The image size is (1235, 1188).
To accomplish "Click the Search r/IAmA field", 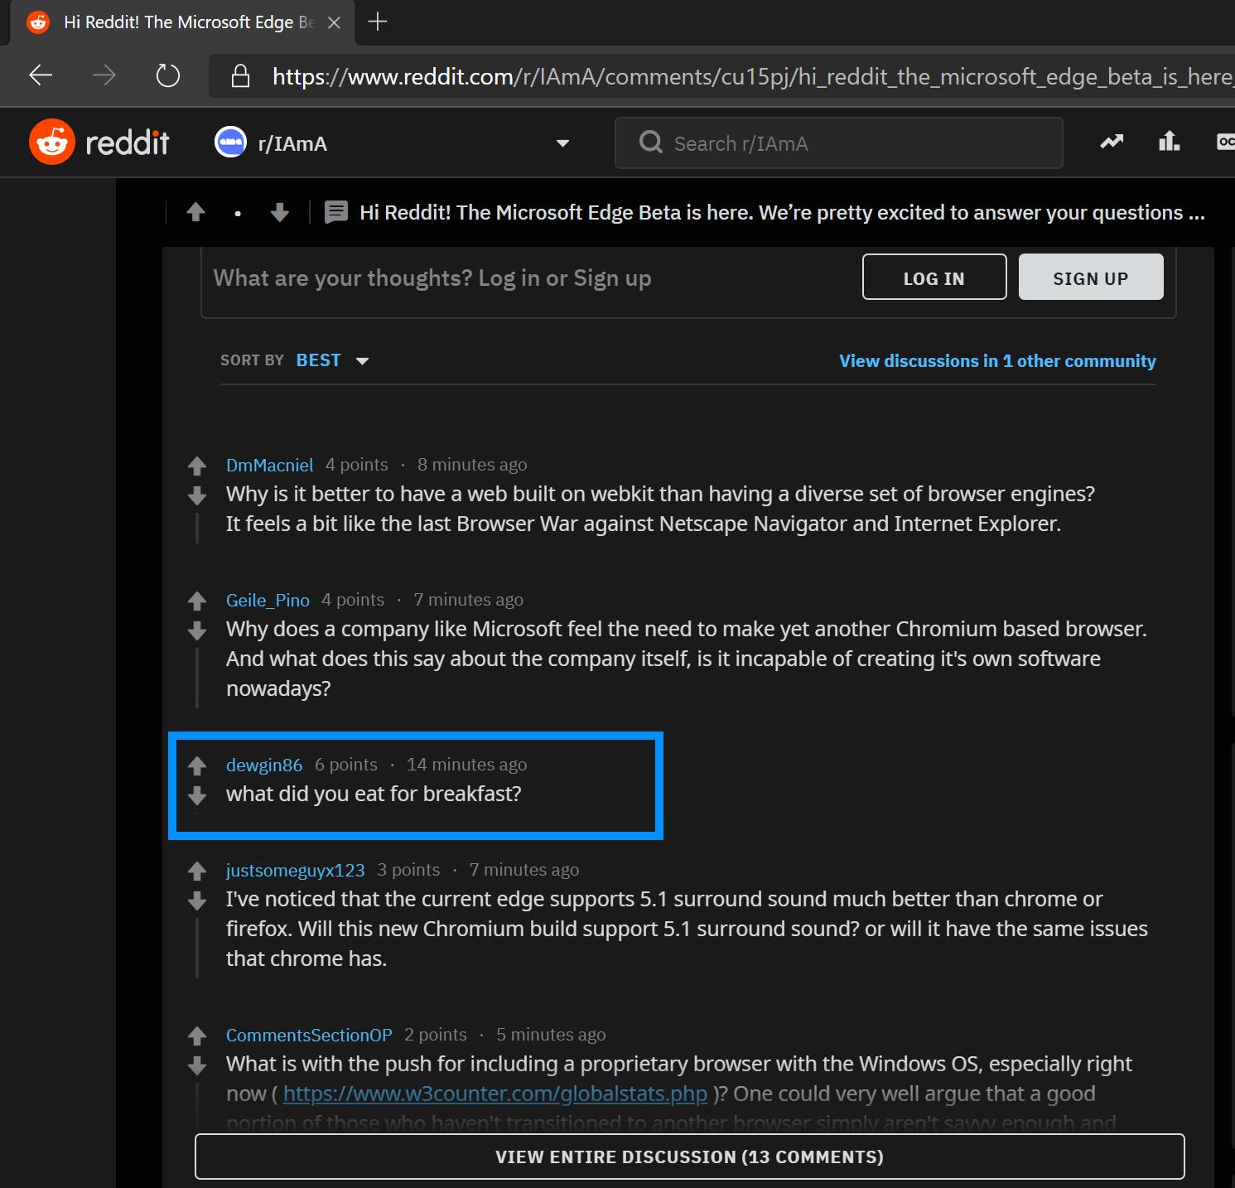I will click(x=838, y=142).
